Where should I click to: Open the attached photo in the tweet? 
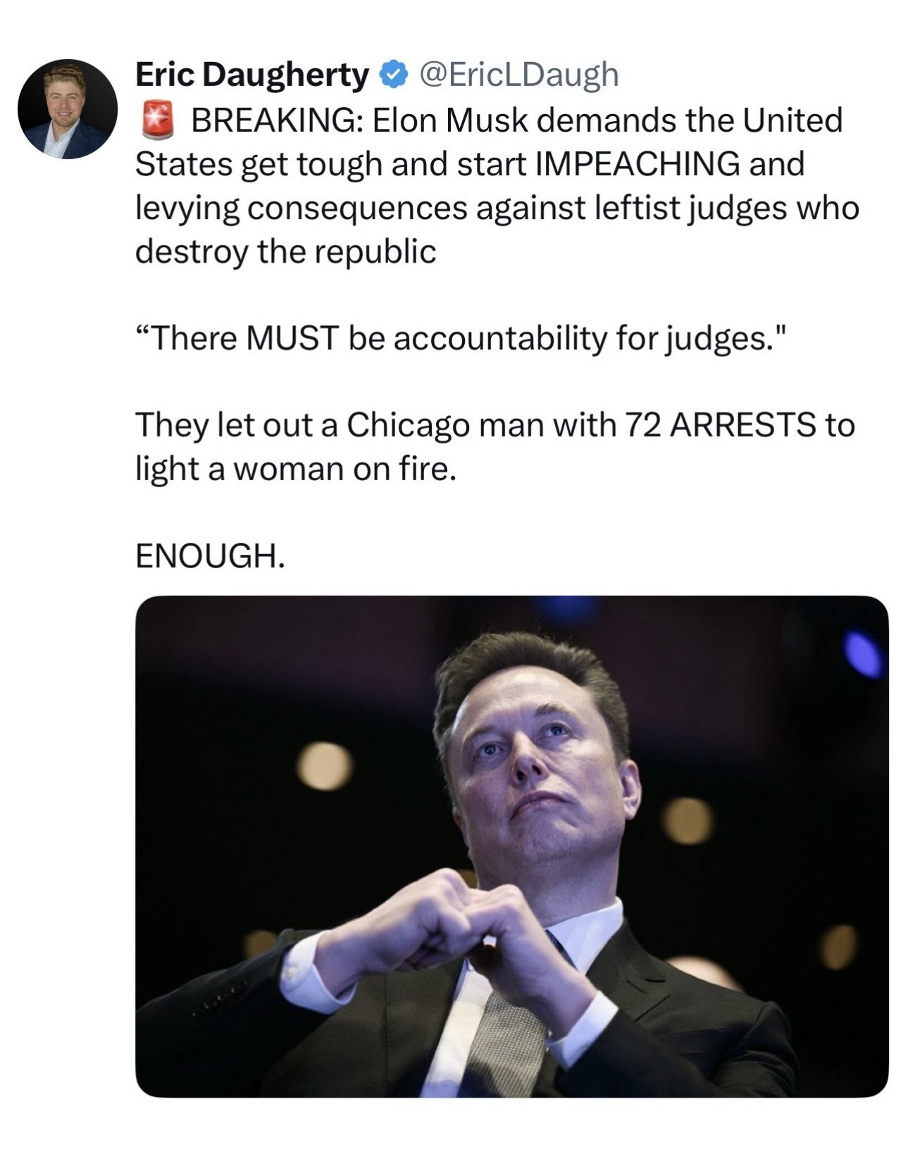511,845
